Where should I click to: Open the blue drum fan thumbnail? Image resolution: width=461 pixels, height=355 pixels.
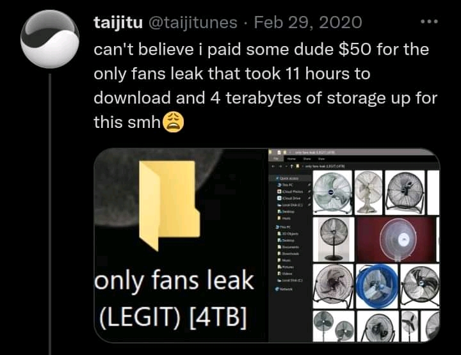coord(377,286)
